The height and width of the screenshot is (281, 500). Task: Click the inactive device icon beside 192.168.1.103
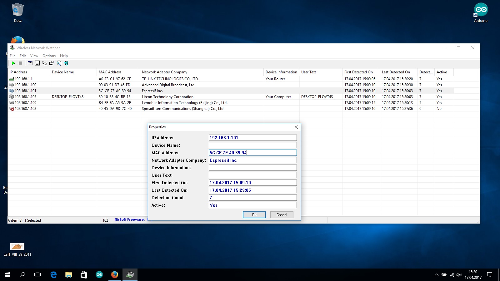pos(12,109)
